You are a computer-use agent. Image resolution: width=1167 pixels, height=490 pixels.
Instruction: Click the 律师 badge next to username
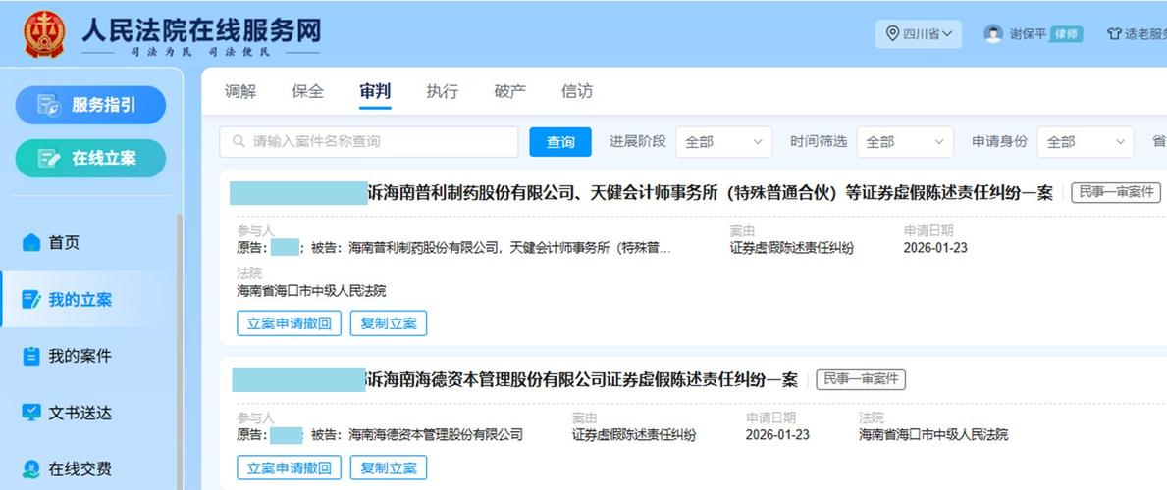pos(1066,34)
